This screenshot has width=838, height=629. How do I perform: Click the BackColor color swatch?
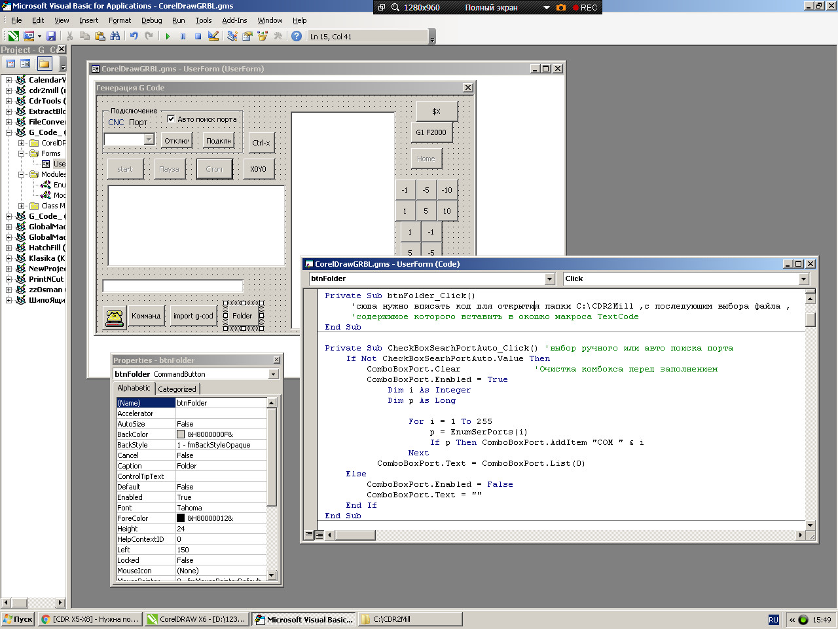click(181, 434)
